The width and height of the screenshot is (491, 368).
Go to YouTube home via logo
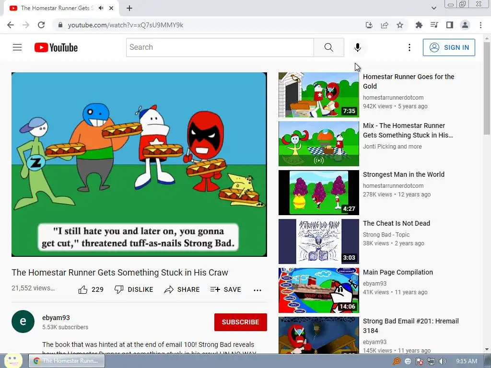(56, 47)
